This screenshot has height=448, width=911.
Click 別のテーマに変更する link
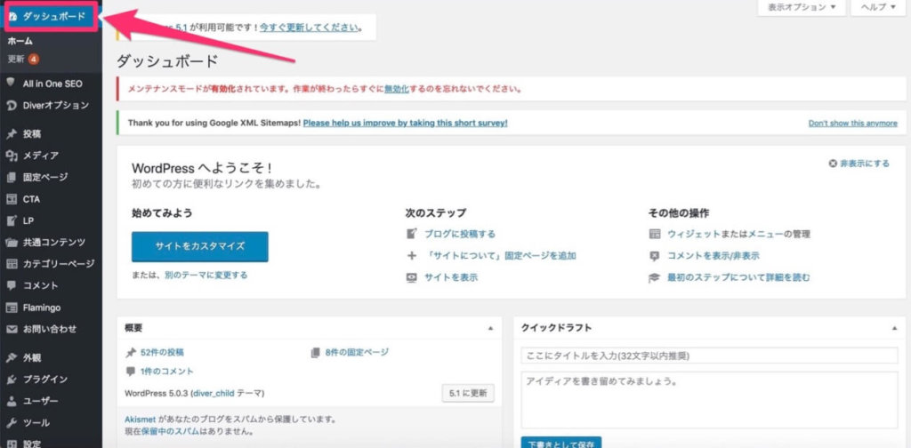tap(206, 275)
